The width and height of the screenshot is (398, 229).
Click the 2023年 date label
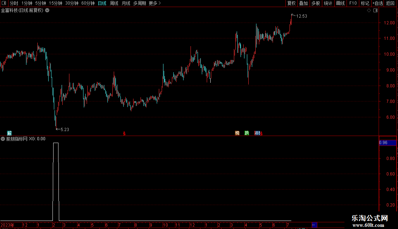(x=7, y=225)
